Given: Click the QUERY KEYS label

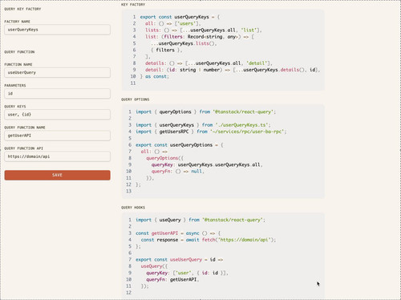Looking at the screenshot, I should click(15, 107).
